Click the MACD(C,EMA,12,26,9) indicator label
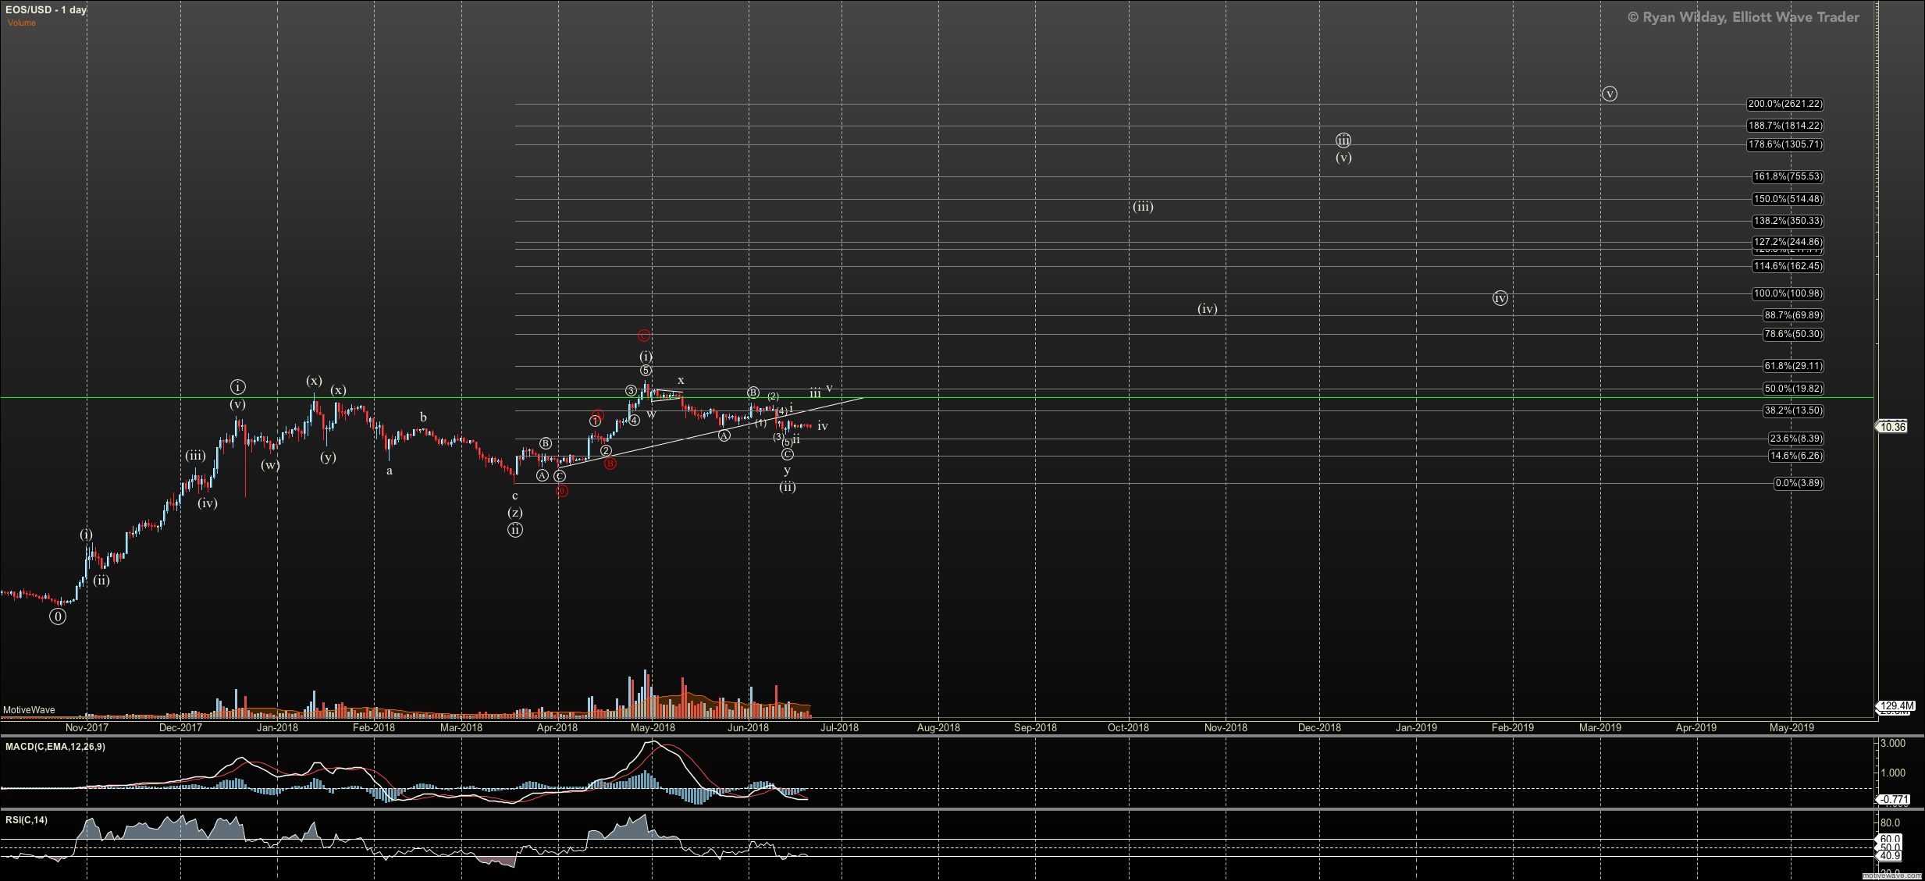Image resolution: width=1925 pixels, height=881 pixels. click(55, 747)
